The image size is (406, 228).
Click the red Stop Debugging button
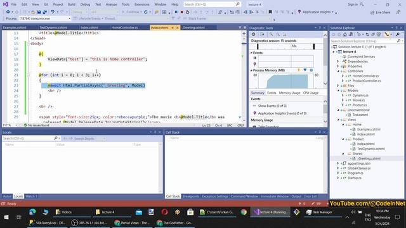point(182,12)
